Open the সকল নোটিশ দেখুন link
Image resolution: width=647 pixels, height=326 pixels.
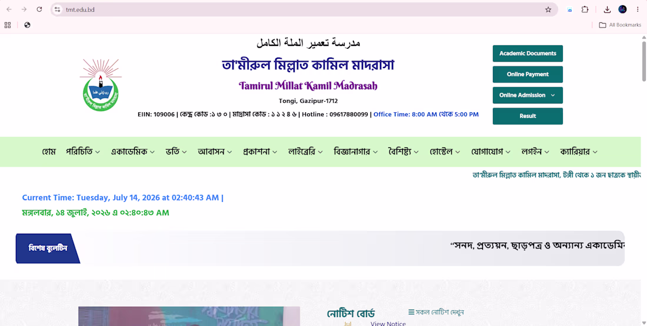coord(436,312)
